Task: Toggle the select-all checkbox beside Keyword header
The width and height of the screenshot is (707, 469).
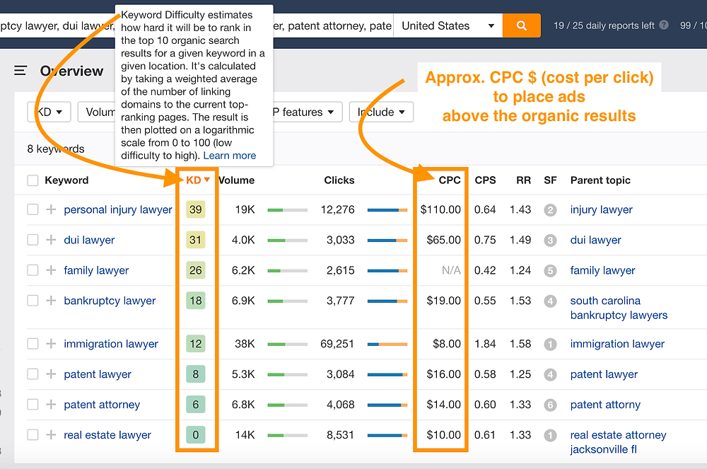Action: pyautogui.click(x=33, y=180)
